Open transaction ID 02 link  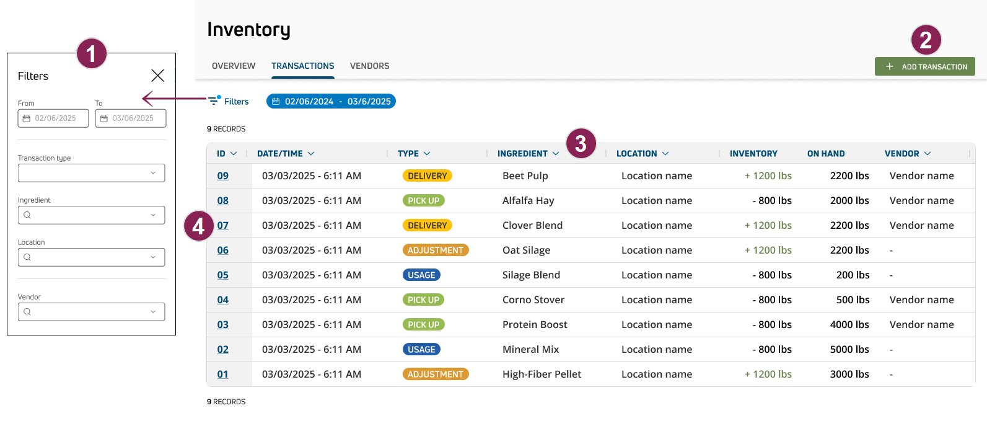(x=223, y=350)
